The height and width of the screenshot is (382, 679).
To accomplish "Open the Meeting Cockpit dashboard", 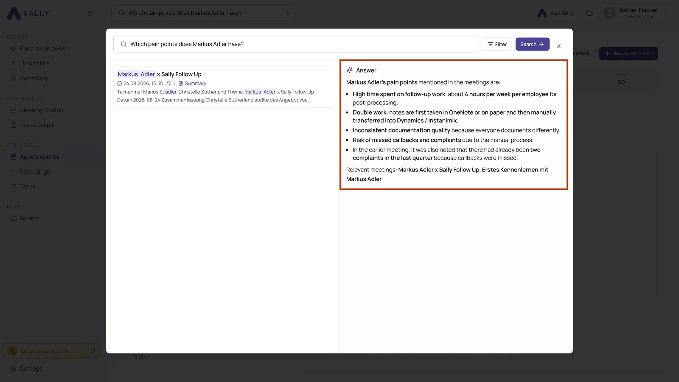I will 42,110.
